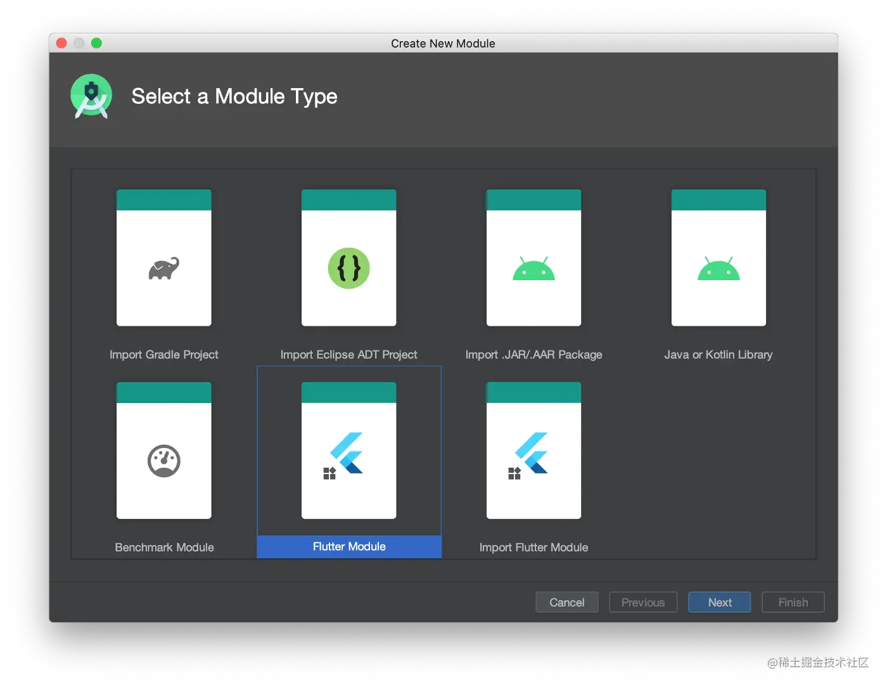Click the 'Java or Kotlin Library' label
This screenshot has width=887, height=687.
point(718,355)
